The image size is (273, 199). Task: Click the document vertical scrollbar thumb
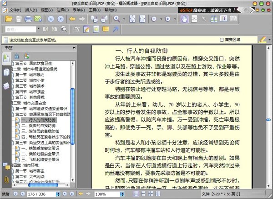[x=268, y=120]
